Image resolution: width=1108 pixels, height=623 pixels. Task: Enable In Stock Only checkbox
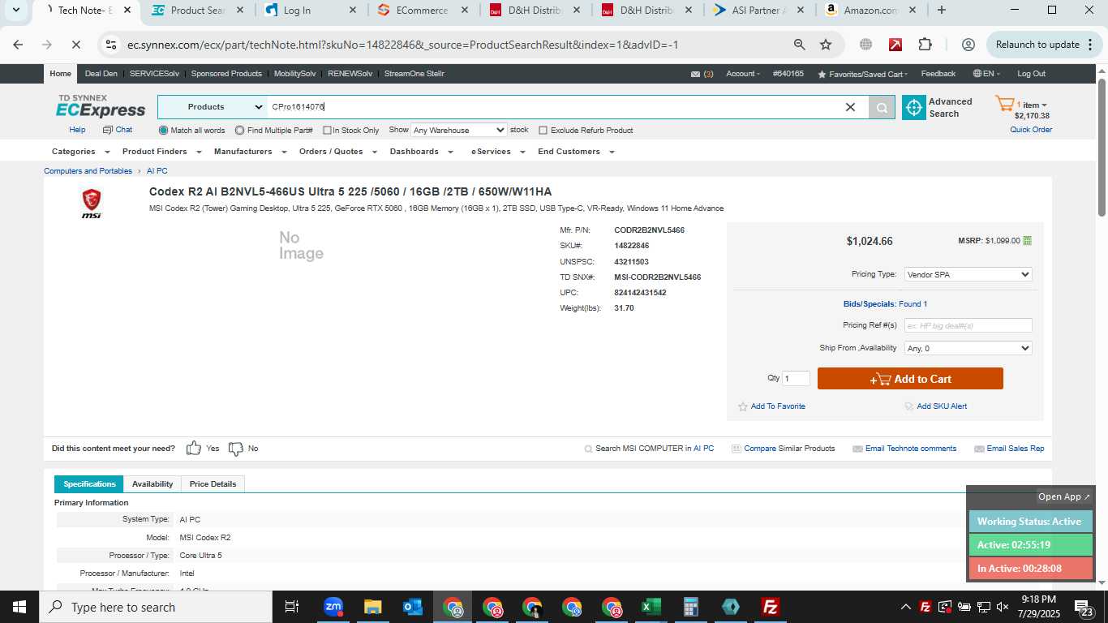pyautogui.click(x=327, y=131)
